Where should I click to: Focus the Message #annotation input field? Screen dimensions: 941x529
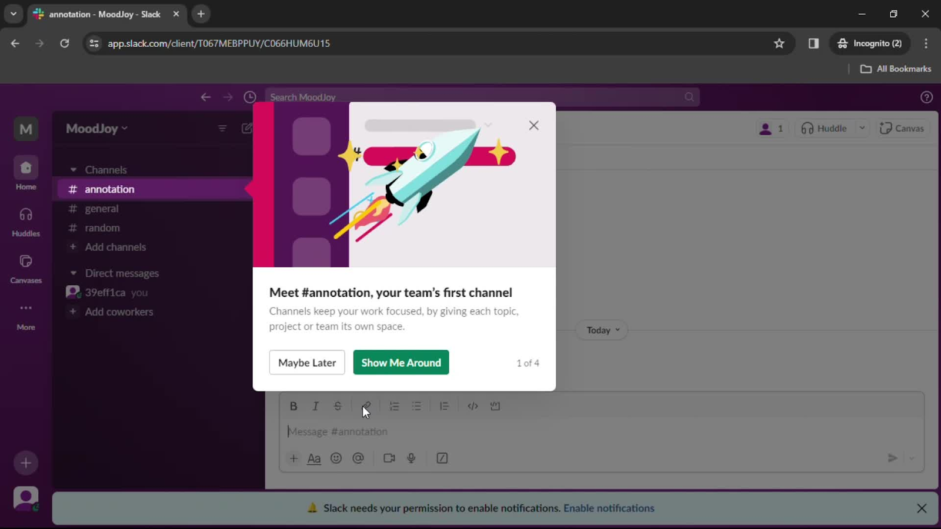click(601, 431)
